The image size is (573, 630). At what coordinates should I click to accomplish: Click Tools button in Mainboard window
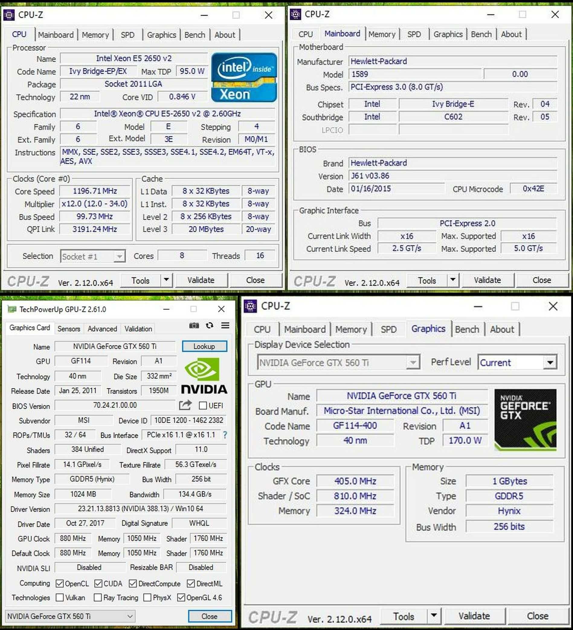click(427, 280)
